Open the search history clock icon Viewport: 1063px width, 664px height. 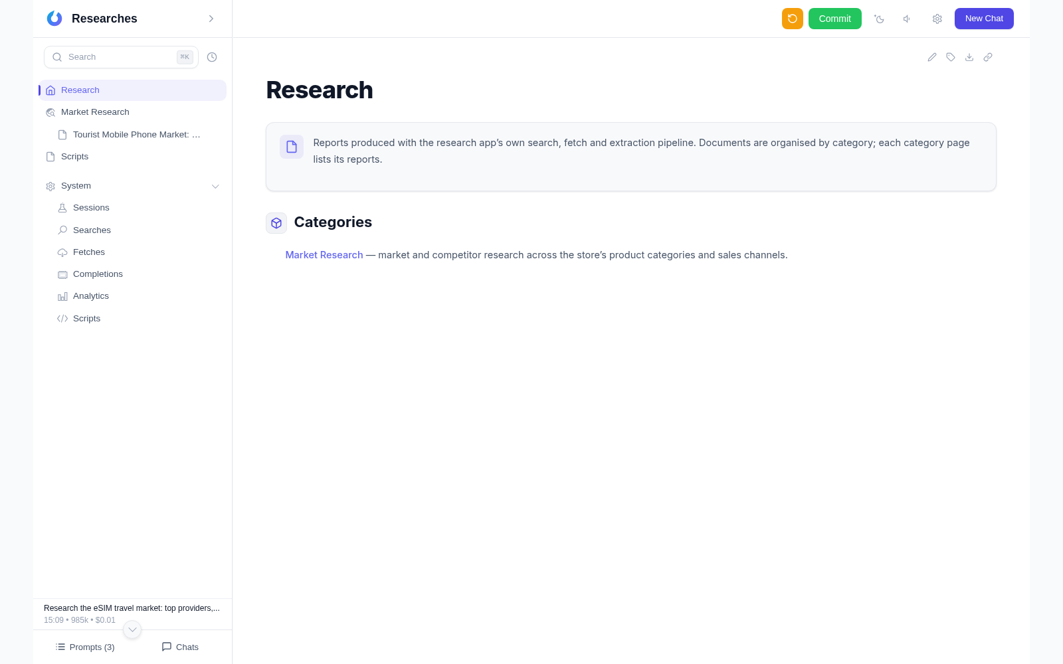coord(212,57)
